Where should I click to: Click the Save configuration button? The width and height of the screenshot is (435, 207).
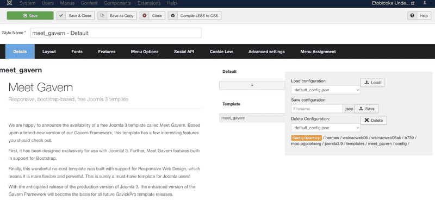tap(366, 109)
